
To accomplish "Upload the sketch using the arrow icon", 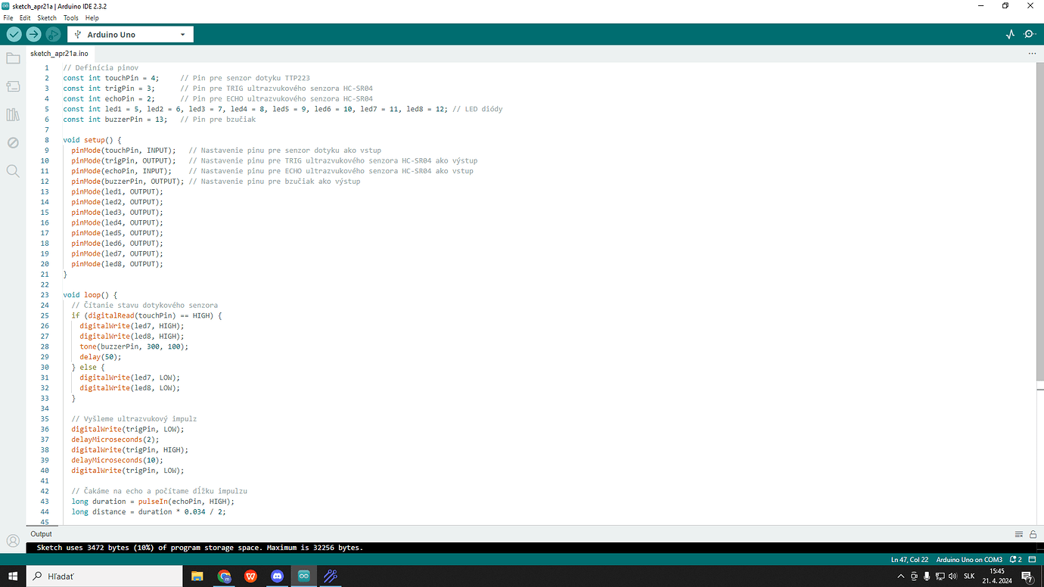I will click(33, 34).
